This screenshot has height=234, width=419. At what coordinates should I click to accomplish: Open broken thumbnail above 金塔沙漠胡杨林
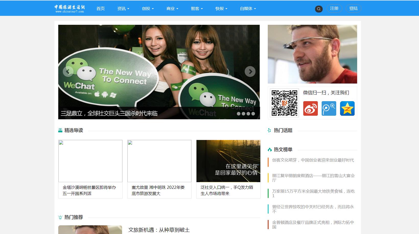90,161
